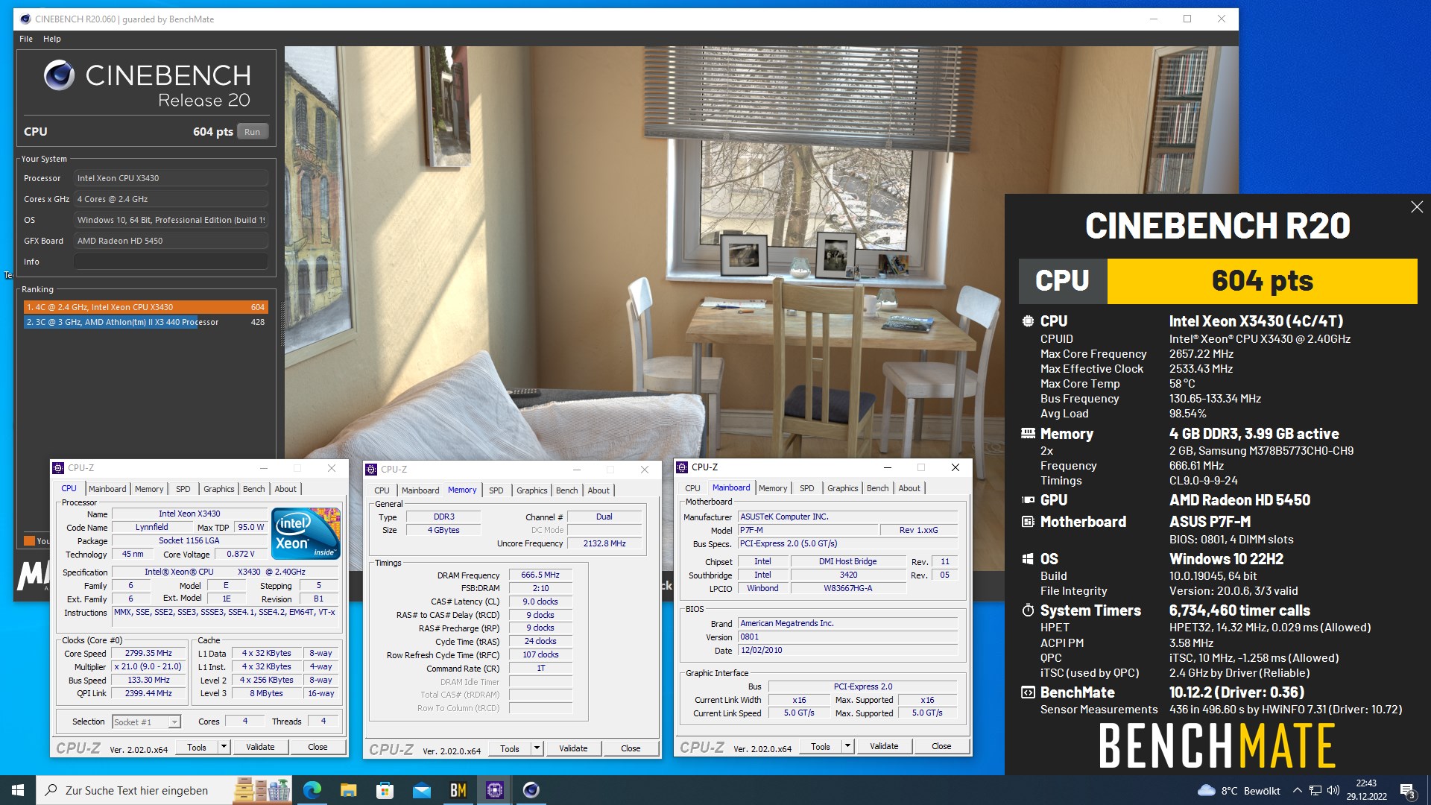
Task: Open File Explorer from taskbar
Action: pos(348,790)
